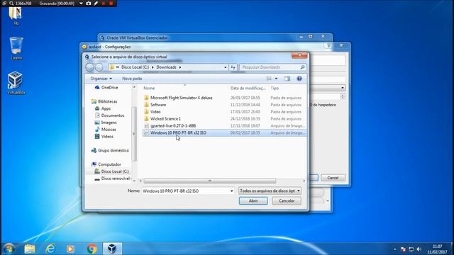The width and height of the screenshot is (454, 255).
Task: Select Imagens library in navigation pane
Action: [x=106, y=123]
